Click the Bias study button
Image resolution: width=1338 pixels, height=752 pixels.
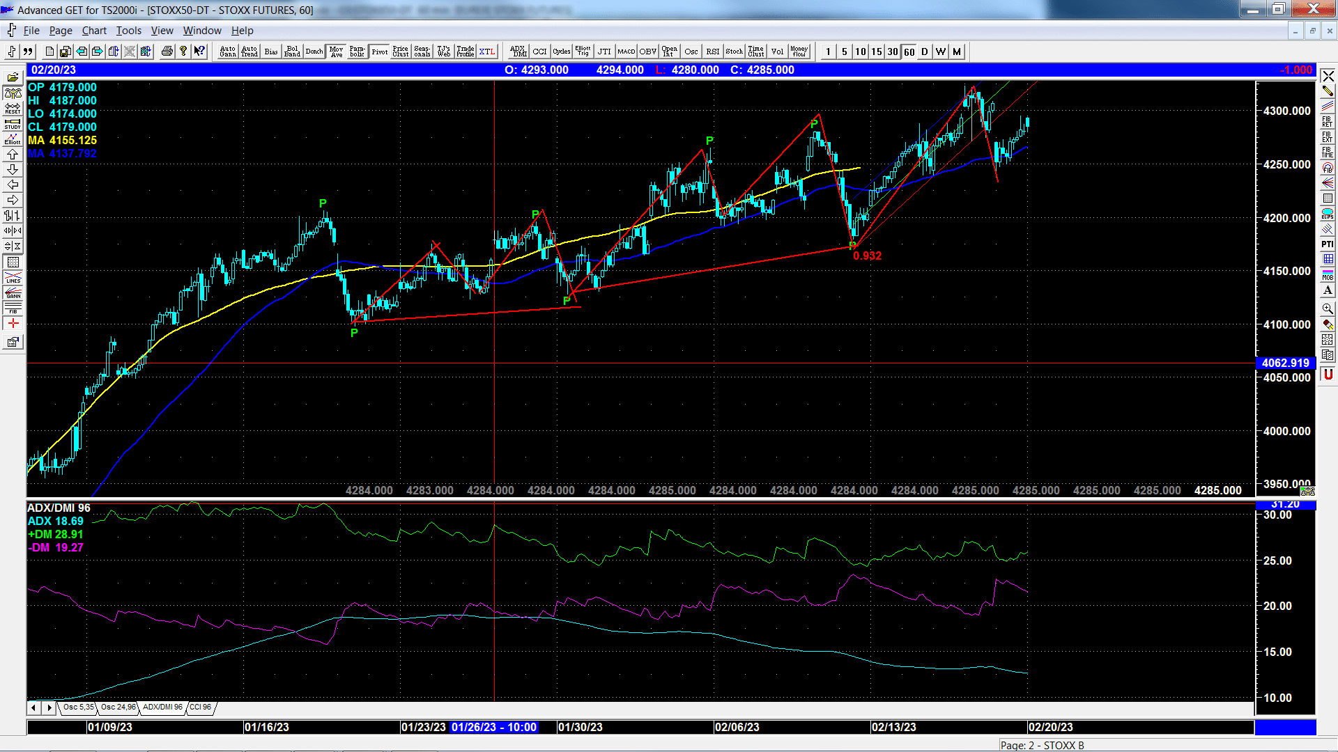coord(271,52)
